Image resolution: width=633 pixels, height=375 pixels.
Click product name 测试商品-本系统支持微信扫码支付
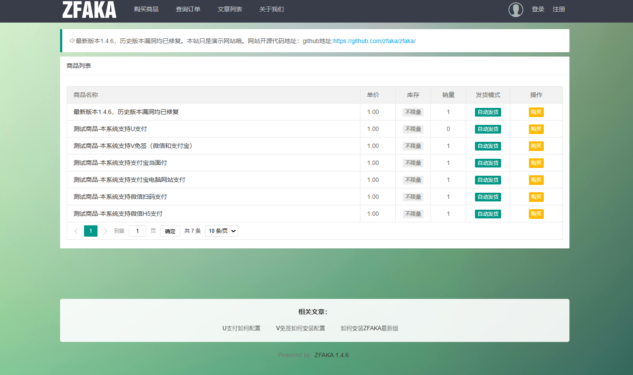[x=120, y=197]
